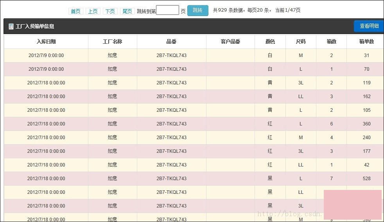This screenshot has width=384, height=222.
Task: Click the 箱数 column header
Action: point(331,41)
